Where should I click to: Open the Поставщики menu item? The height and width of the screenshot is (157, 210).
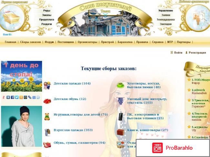66,42
